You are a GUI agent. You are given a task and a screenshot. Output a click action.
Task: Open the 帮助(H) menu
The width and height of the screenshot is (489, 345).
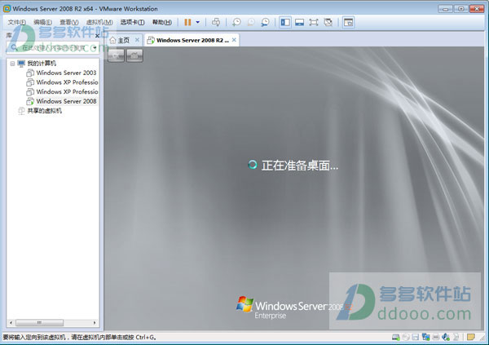point(162,22)
